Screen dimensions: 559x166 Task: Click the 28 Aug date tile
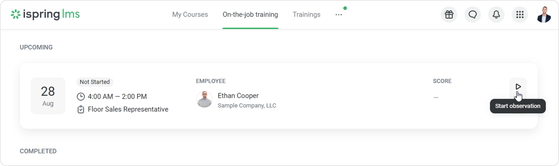pyautogui.click(x=48, y=96)
